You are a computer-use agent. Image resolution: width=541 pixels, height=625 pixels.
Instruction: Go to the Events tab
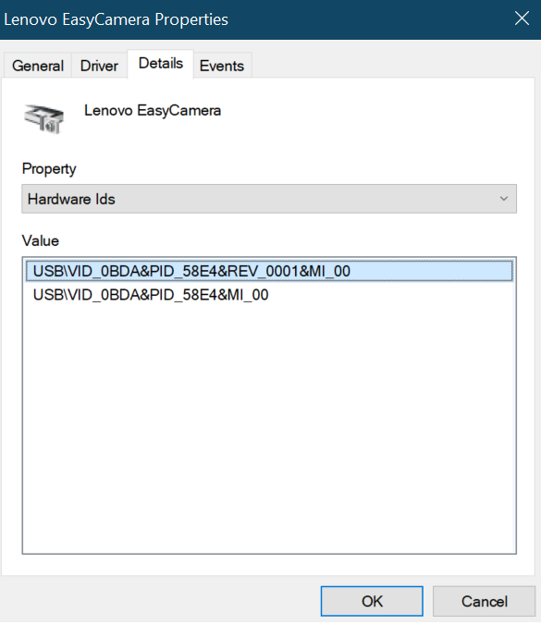click(222, 66)
